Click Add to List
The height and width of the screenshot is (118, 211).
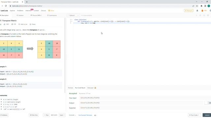pyautogui.click(x=23, y=24)
